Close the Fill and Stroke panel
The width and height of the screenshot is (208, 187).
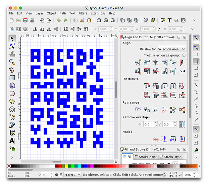(185, 149)
